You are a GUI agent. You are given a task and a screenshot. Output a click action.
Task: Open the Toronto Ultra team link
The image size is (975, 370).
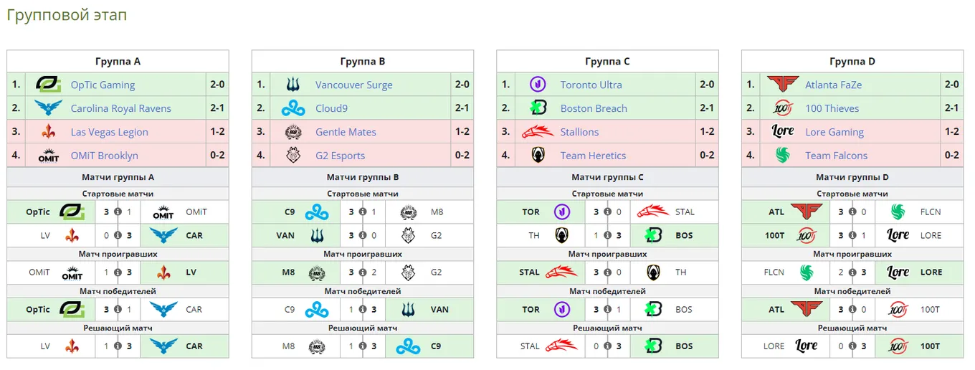point(591,85)
